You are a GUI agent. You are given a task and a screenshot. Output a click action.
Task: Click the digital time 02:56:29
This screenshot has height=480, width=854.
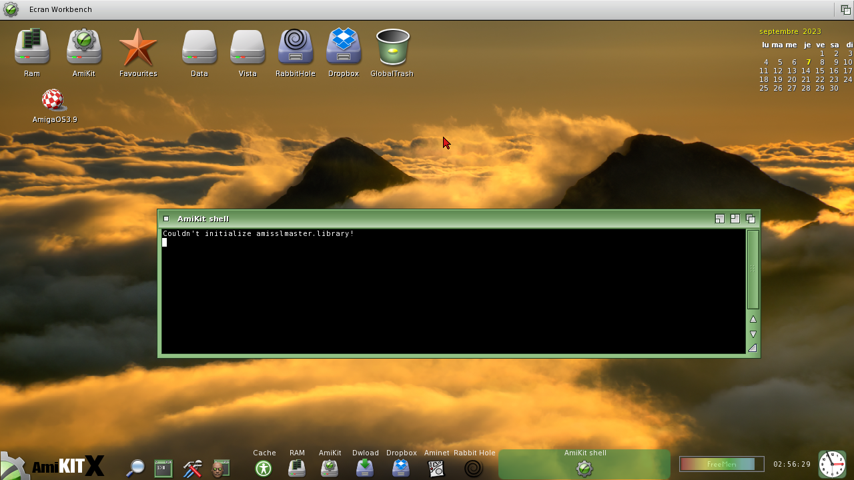point(792,465)
